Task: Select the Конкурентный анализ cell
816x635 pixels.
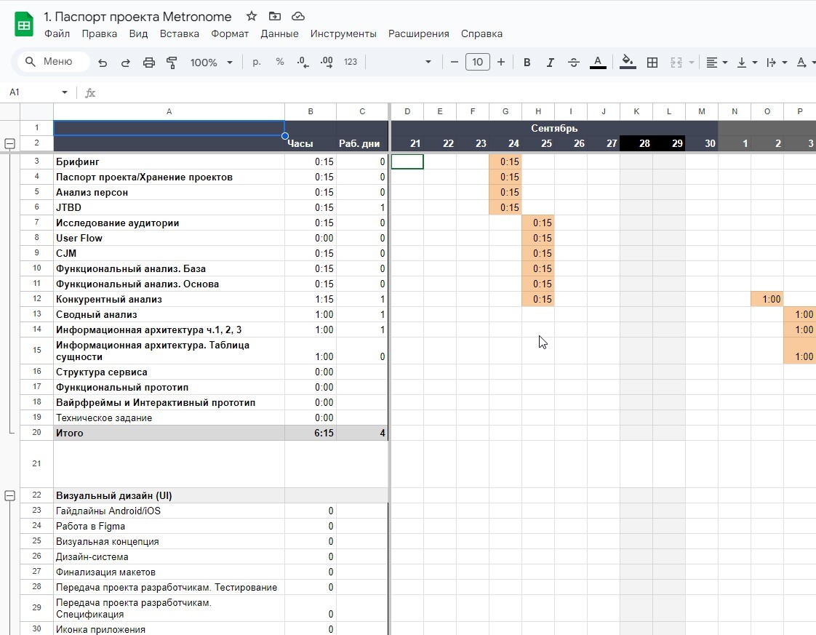Action: click(x=169, y=299)
